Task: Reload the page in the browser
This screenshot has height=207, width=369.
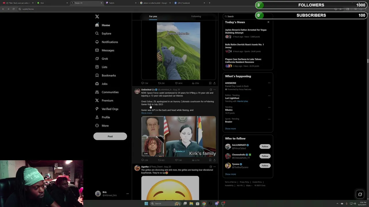Action: click(13, 9)
